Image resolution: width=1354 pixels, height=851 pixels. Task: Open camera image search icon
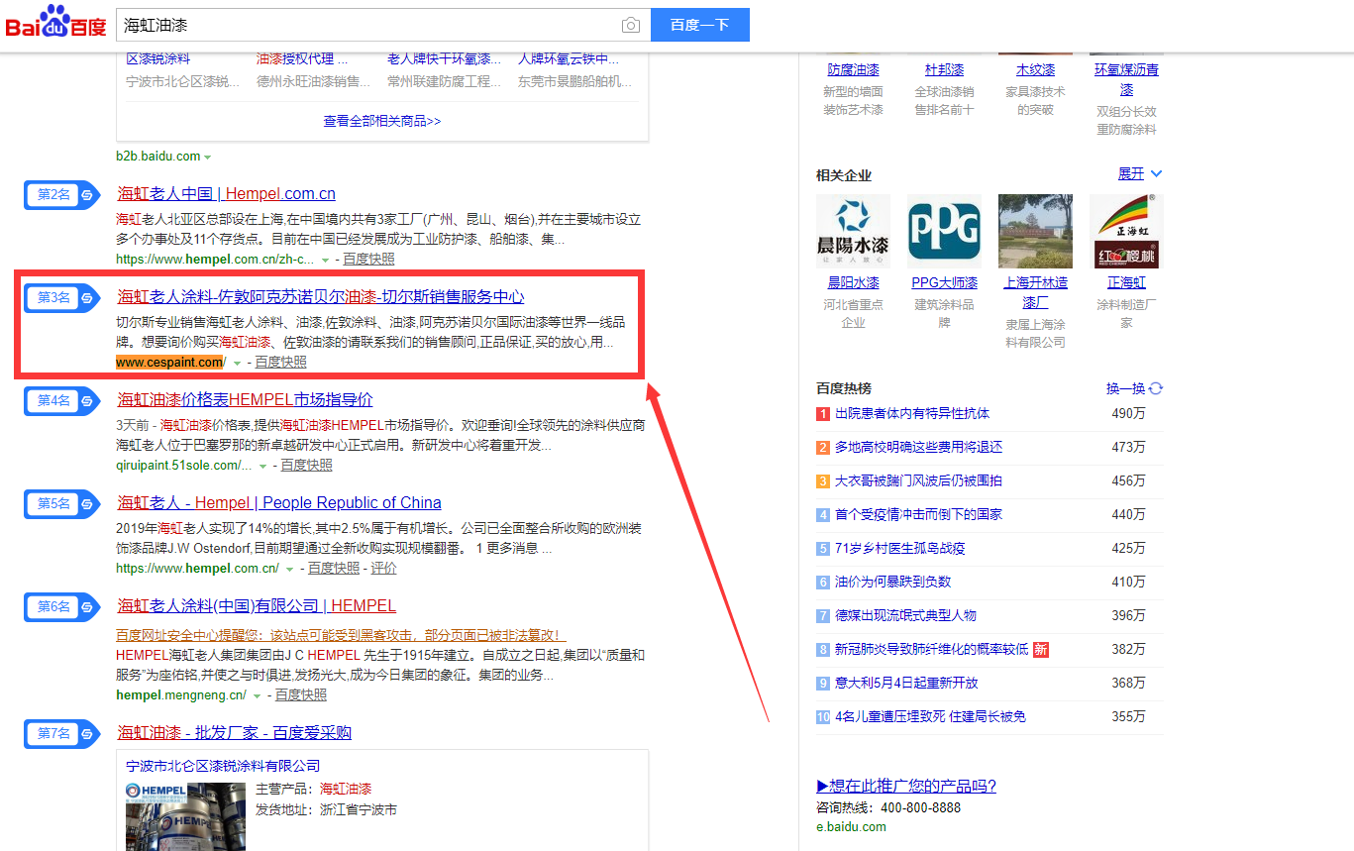tap(631, 25)
